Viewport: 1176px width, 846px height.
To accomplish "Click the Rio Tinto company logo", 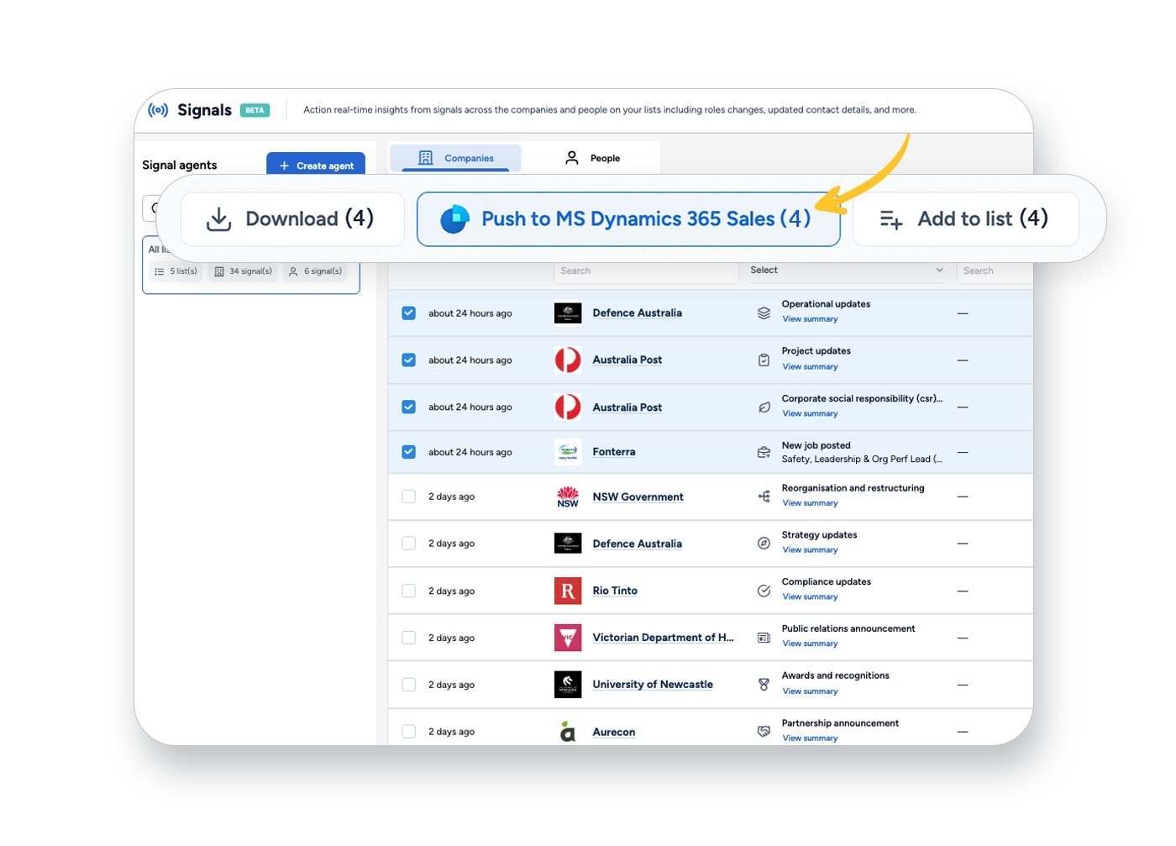I will click(568, 591).
